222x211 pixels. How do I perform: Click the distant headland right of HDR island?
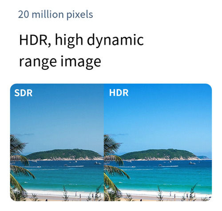coord(204,157)
